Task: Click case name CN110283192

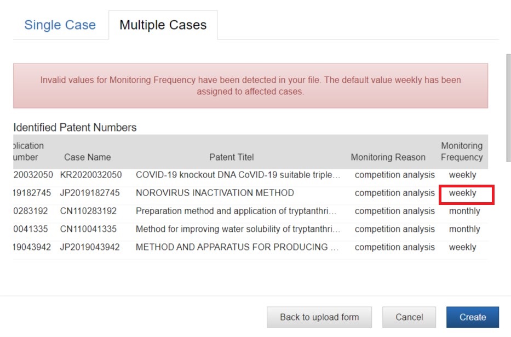Action: [88, 211]
